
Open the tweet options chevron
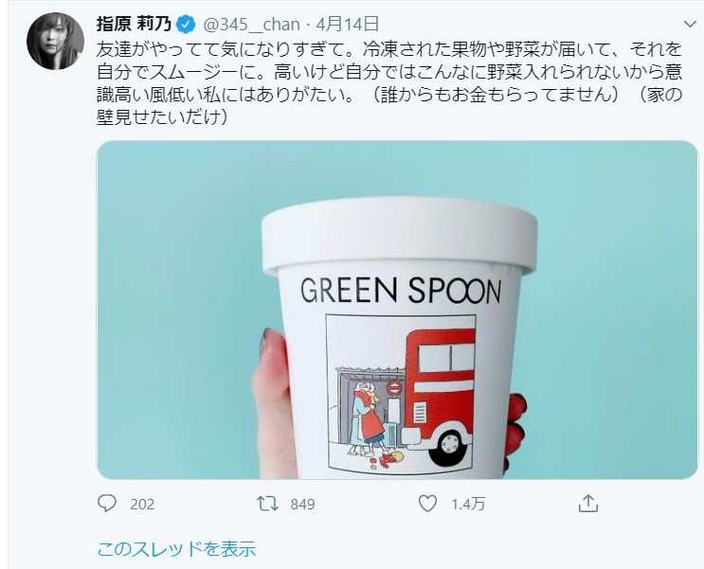tap(690, 25)
